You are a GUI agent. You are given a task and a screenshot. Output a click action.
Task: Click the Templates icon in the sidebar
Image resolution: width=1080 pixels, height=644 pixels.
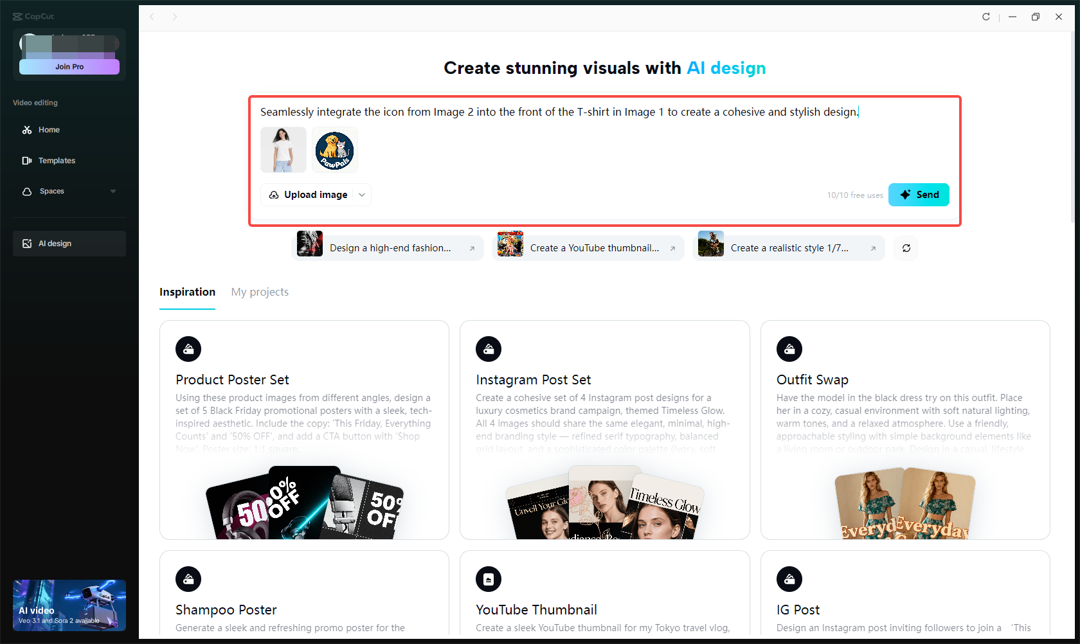27,161
